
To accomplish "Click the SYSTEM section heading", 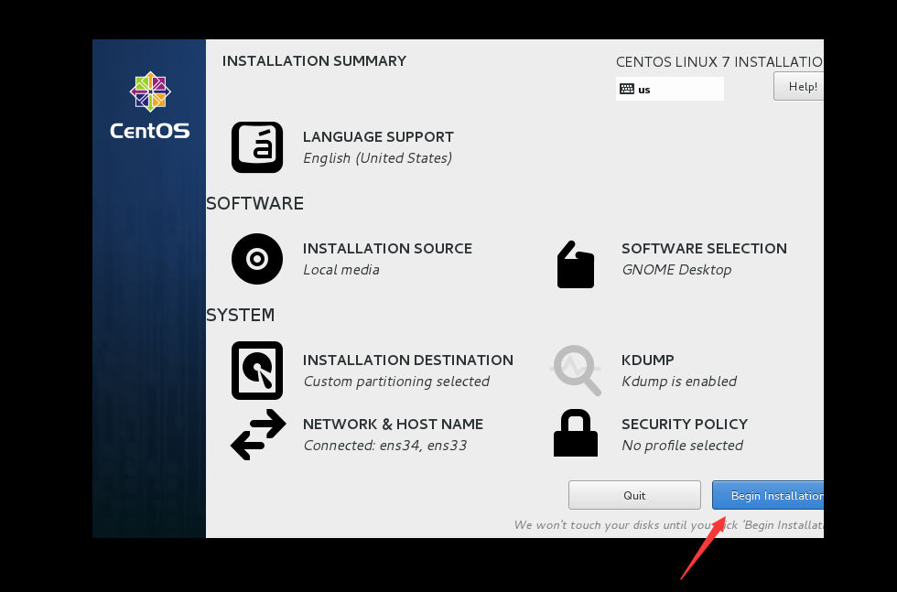I will [x=240, y=315].
